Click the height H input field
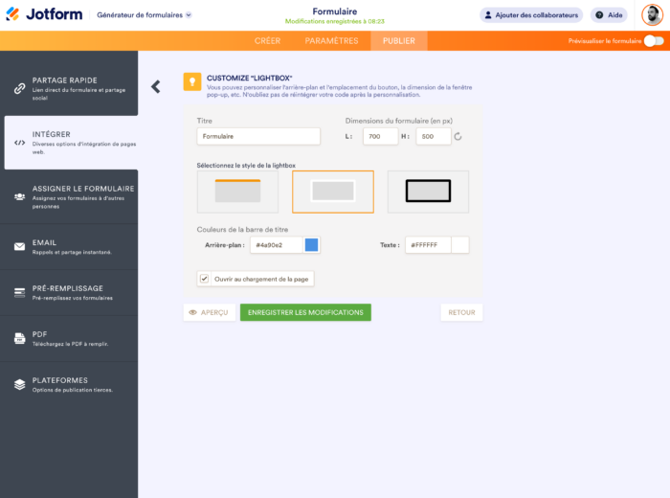The height and width of the screenshot is (498, 670). pyautogui.click(x=434, y=136)
